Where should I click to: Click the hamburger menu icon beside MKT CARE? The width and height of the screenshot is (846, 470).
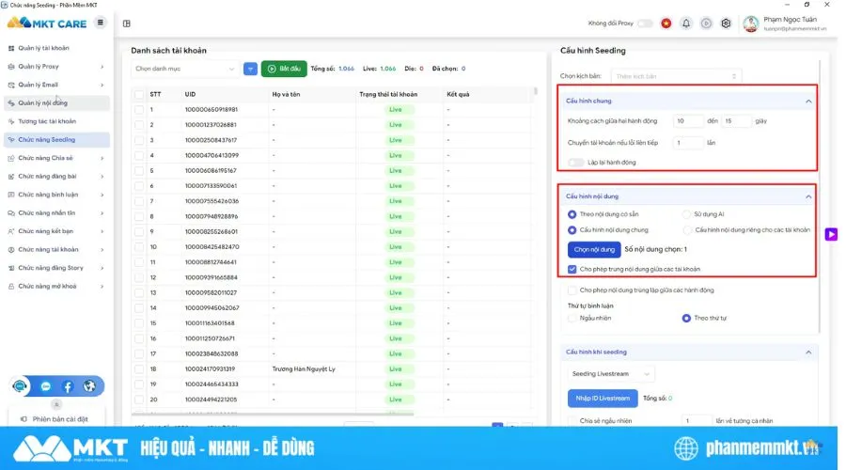[101, 23]
